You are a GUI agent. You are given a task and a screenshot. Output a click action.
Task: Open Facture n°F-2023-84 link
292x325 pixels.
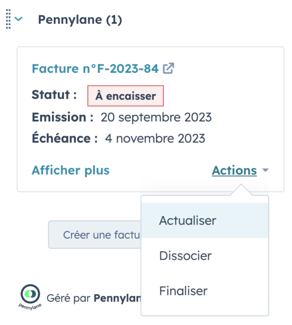click(x=95, y=68)
